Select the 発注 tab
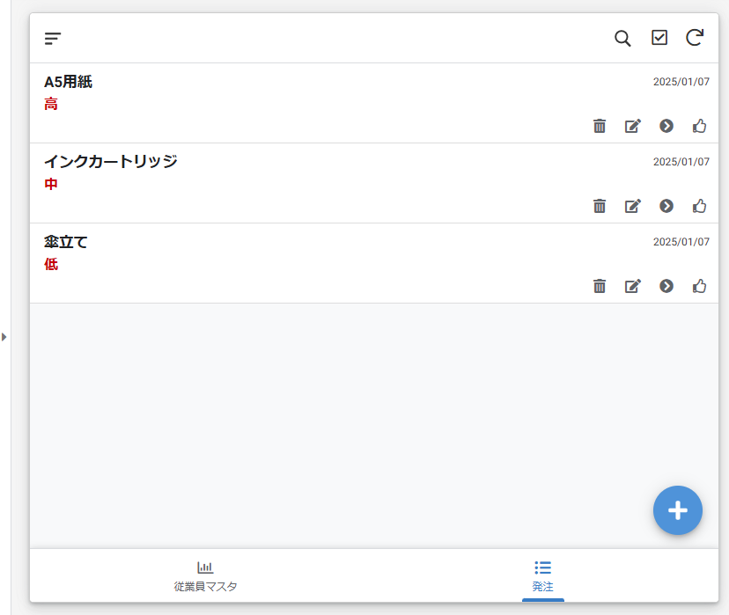729x615 pixels. tap(542, 576)
